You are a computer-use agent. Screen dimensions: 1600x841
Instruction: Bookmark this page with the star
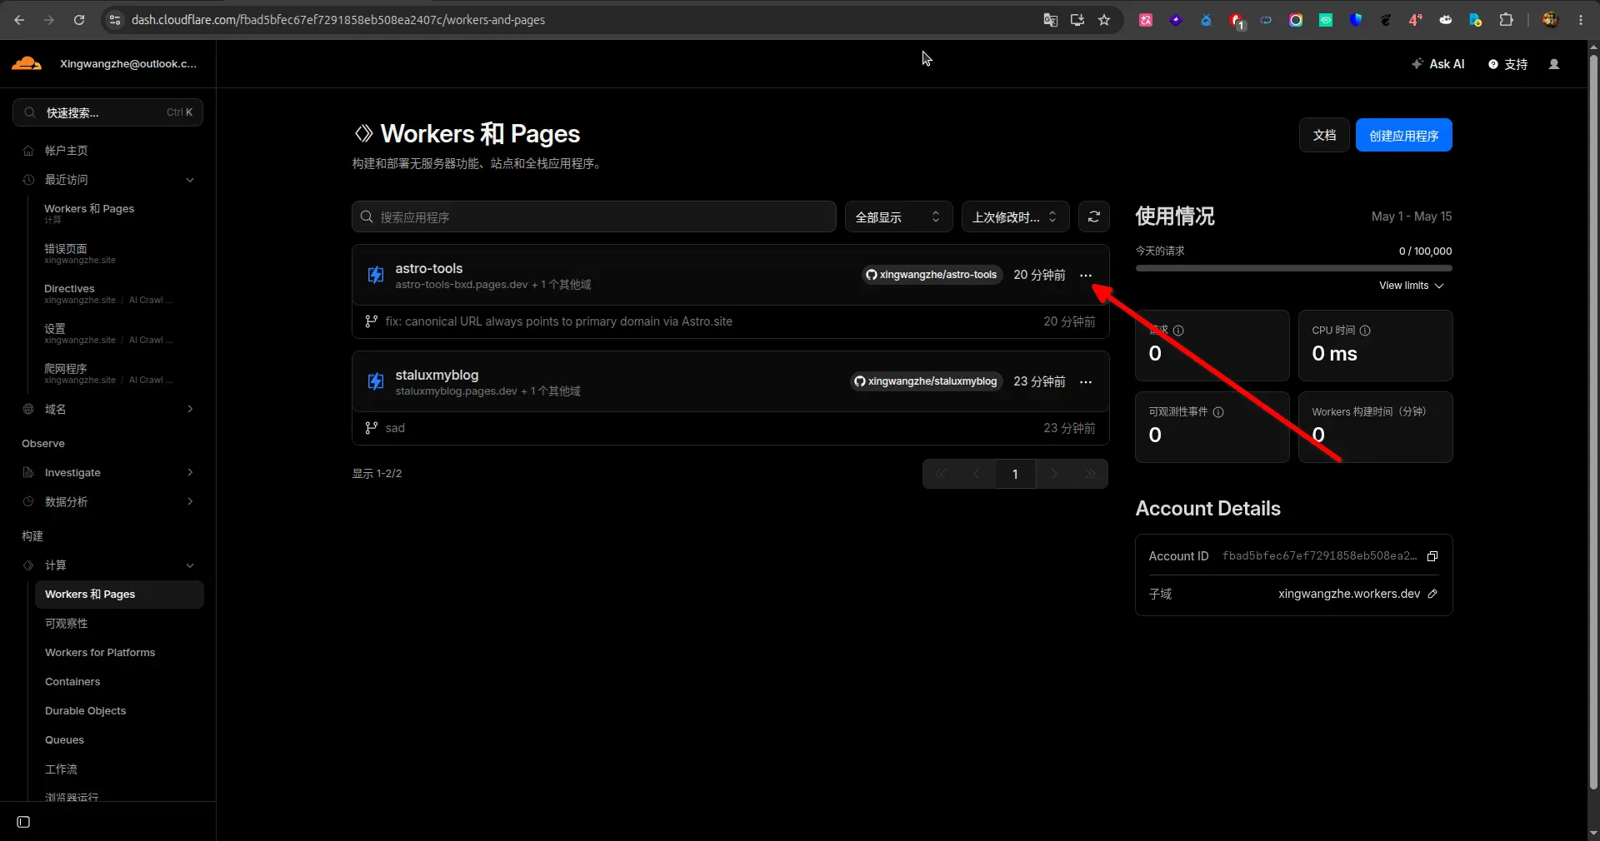(1104, 20)
